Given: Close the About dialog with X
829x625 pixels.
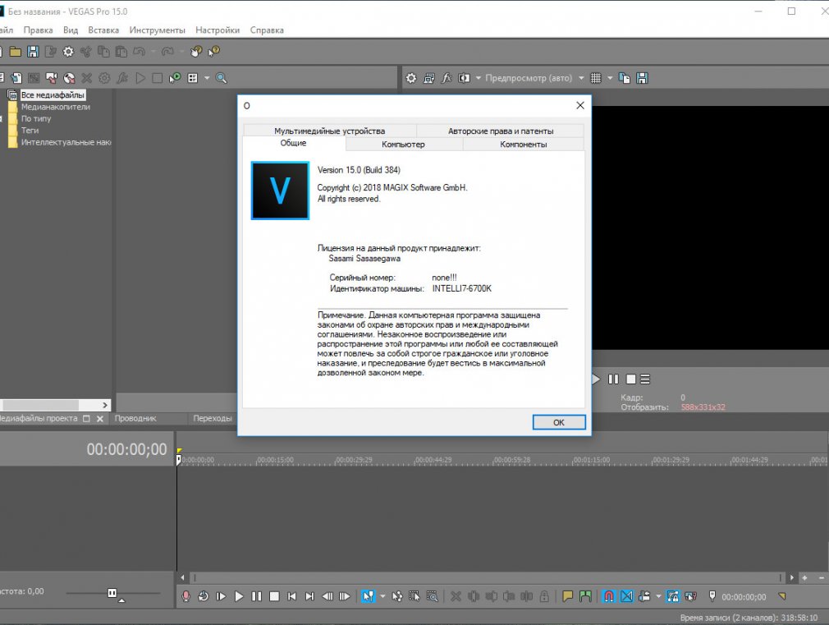Looking at the screenshot, I should click(x=580, y=105).
